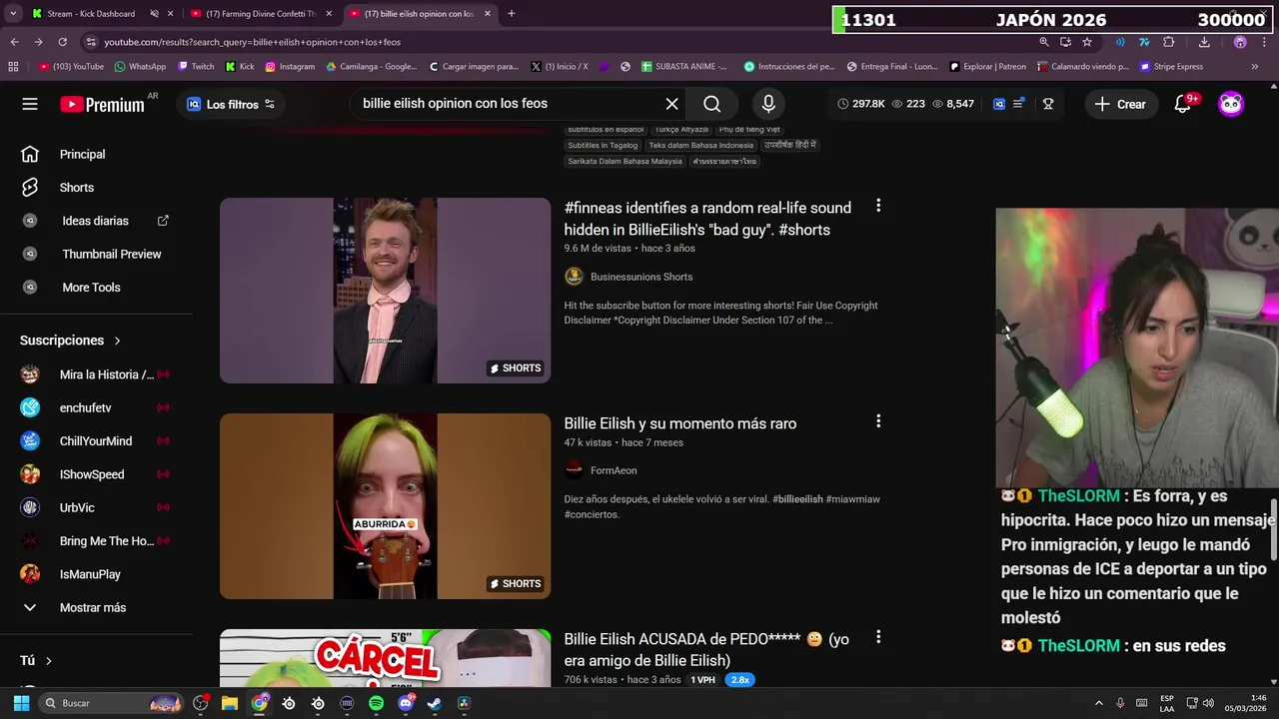Open the Billie Eilish ukulele short thumbnail
Screen dimensions: 1279x719
point(385,506)
